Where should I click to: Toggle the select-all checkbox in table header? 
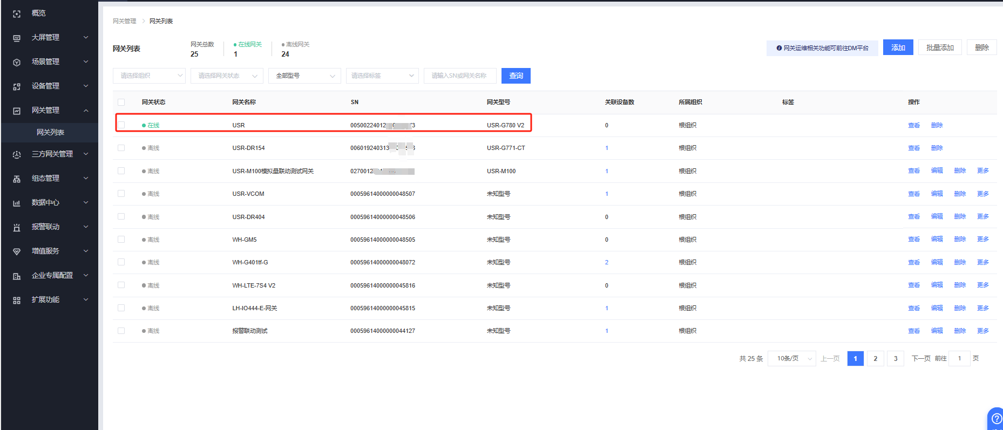pos(121,102)
